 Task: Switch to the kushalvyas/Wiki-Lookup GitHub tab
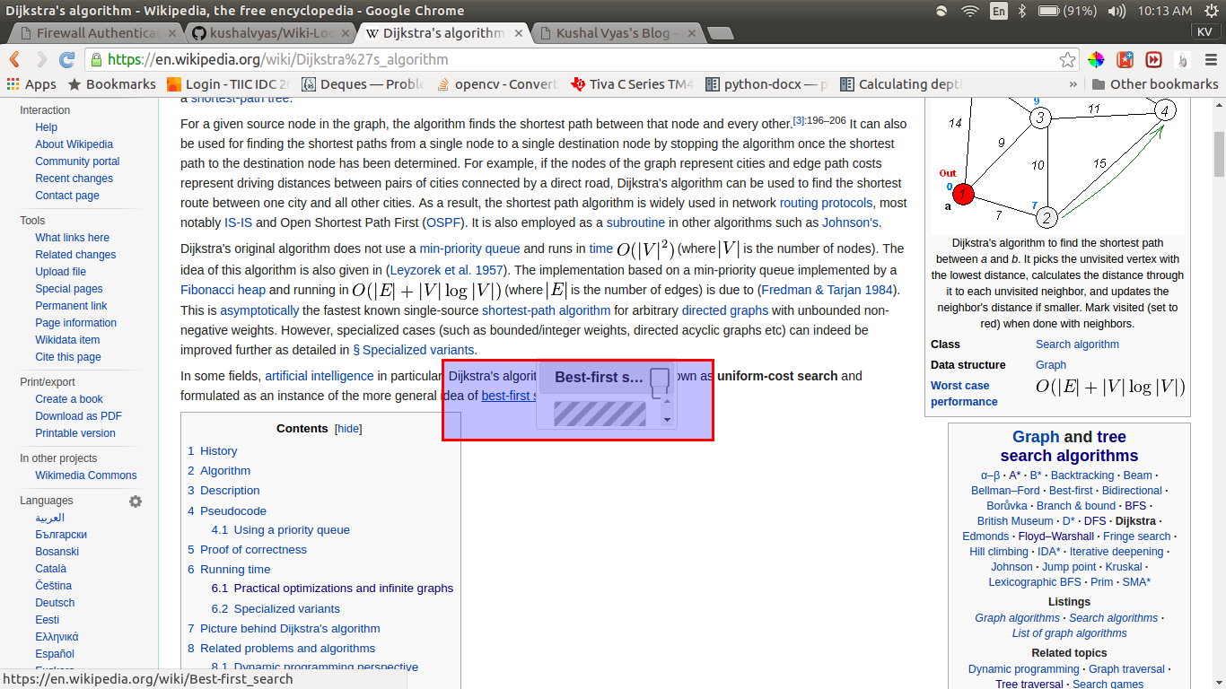coord(269,33)
